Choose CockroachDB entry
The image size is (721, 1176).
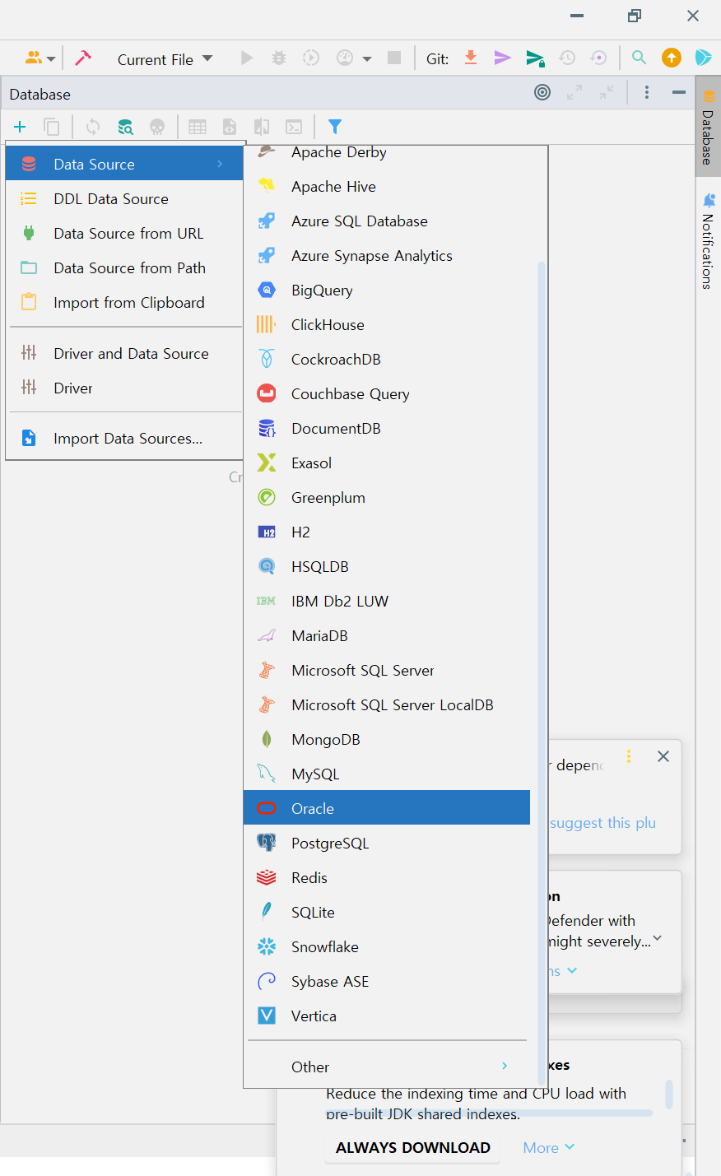[x=387, y=360]
